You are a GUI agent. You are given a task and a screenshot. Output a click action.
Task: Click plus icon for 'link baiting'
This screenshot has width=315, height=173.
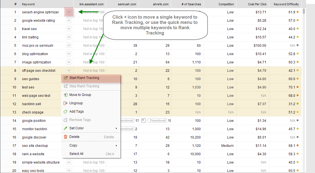pos(69,37)
